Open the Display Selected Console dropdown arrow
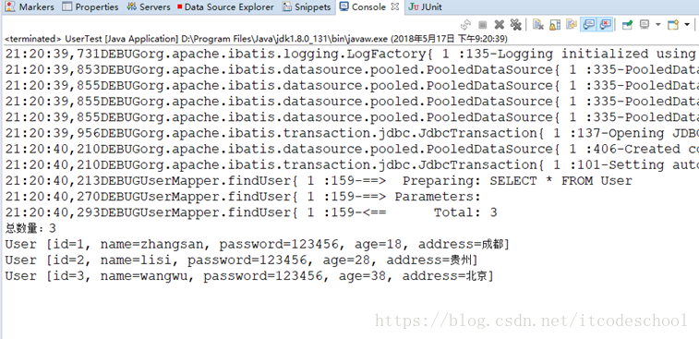Viewport: 699px width, 339px height. click(658, 25)
